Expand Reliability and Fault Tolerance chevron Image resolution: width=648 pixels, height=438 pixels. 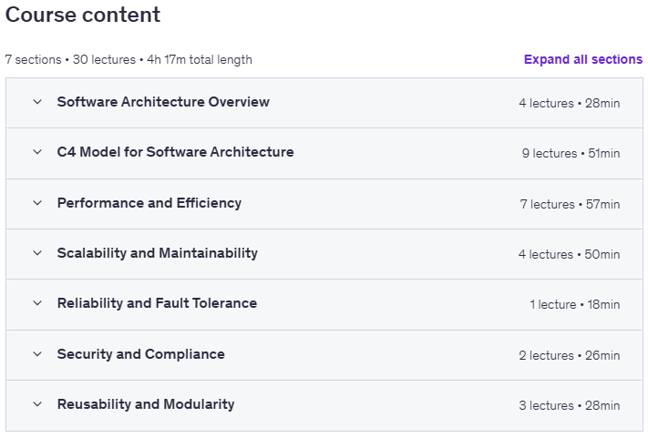[37, 303]
